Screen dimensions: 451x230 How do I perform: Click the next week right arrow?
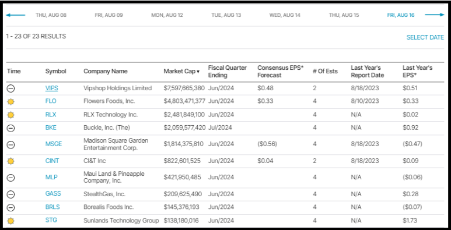coord(435,15)
